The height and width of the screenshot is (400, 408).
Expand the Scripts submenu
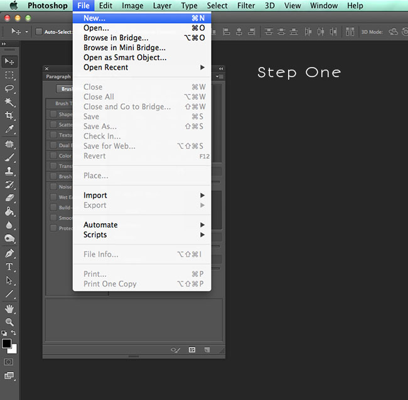click(x=142, y=234)
